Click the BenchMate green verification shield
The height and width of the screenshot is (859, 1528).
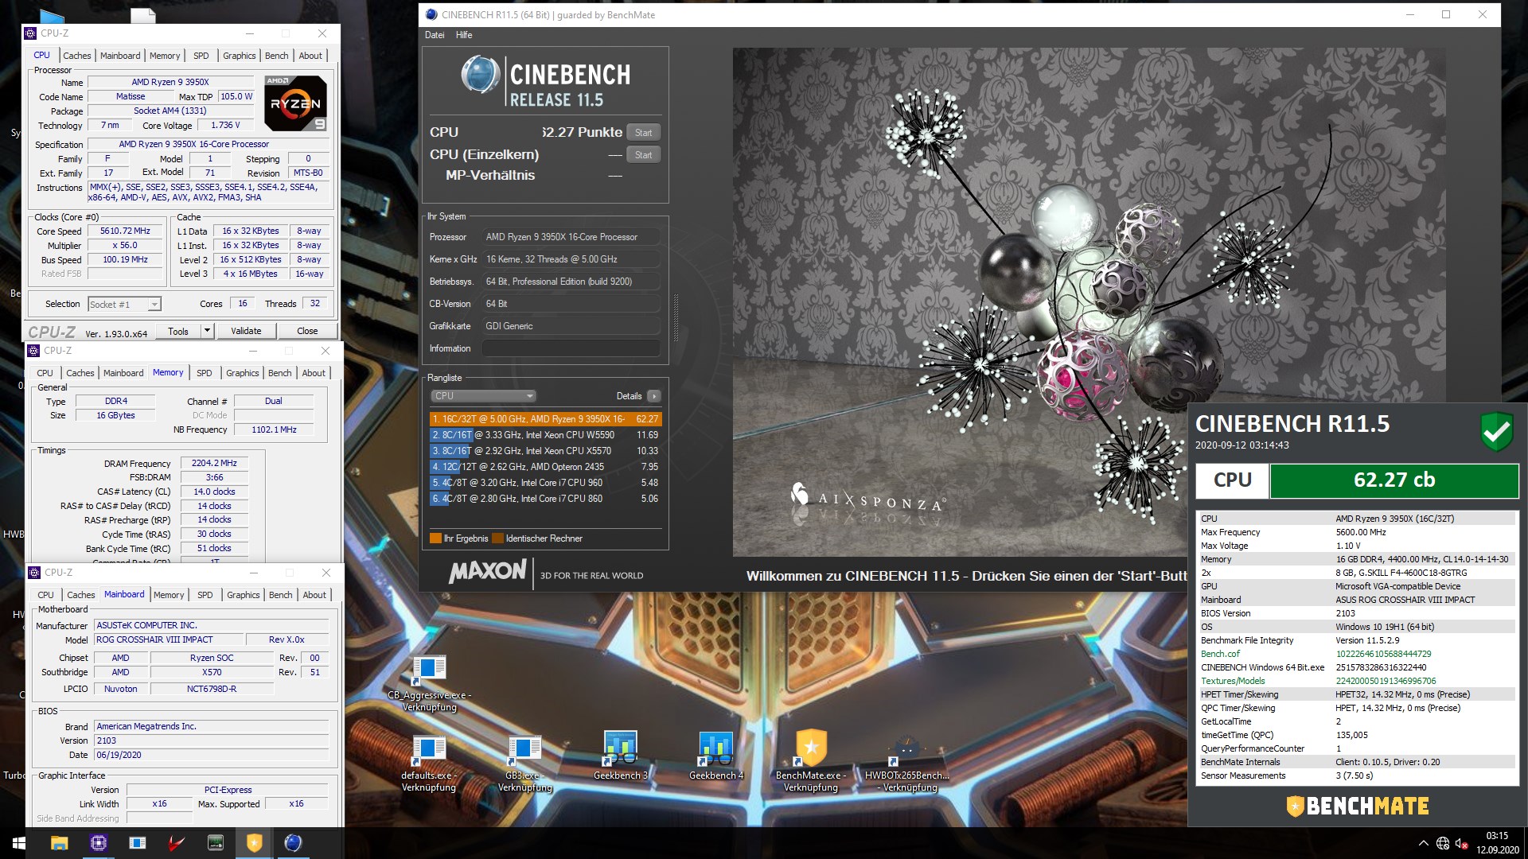[1496, 432]
